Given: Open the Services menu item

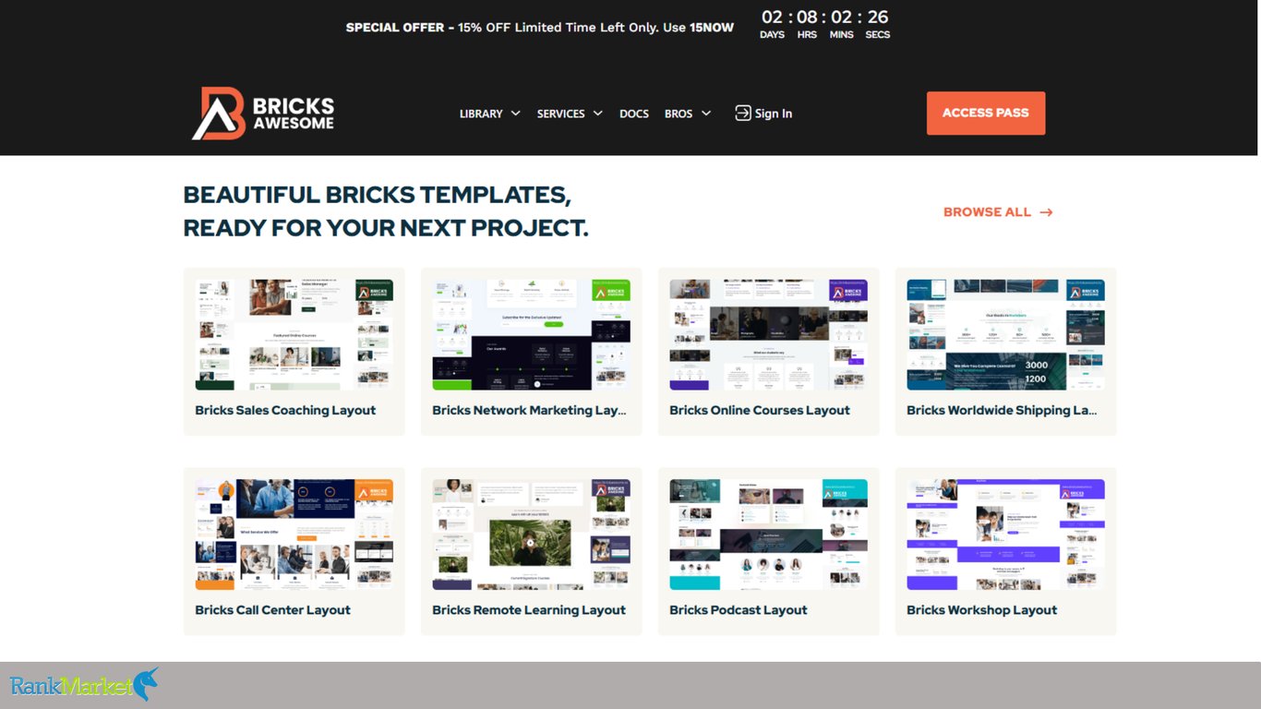Looking at the screenshot, I should [x=560, y=114].
